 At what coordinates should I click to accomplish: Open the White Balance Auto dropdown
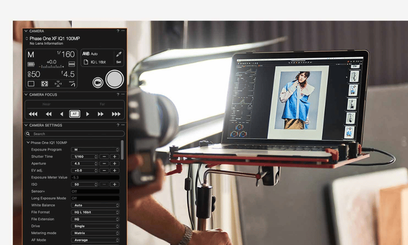[95, 205]
